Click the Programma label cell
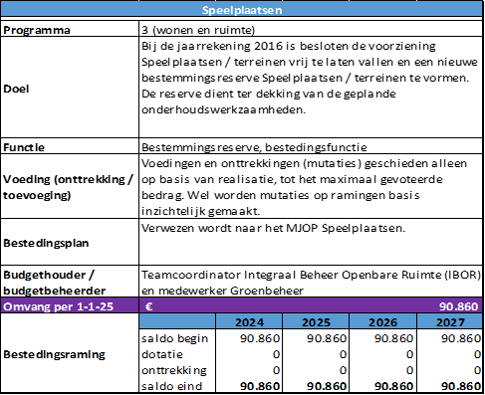Viewport: 485px width, 395px height. click(x=70, y=30)
